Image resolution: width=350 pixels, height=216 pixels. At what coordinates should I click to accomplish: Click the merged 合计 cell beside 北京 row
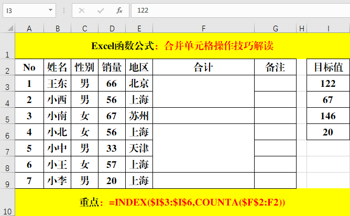point(203,92)
